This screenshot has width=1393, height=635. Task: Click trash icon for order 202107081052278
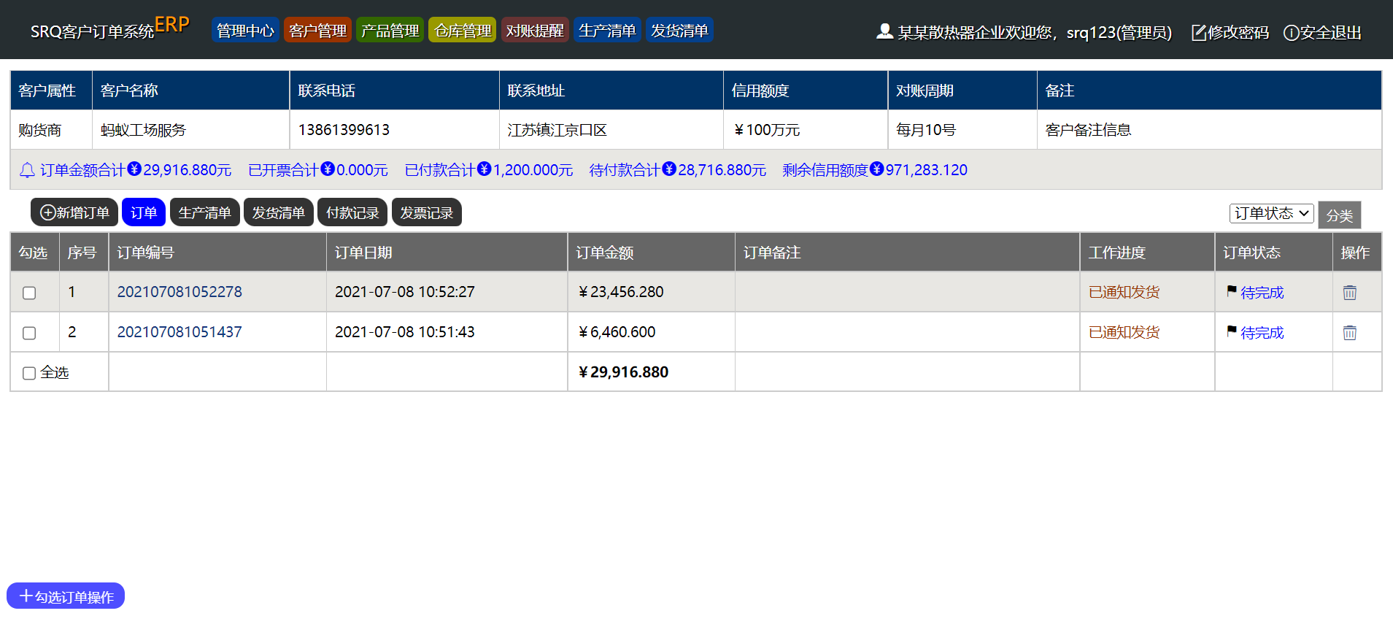click(1349, 293)
